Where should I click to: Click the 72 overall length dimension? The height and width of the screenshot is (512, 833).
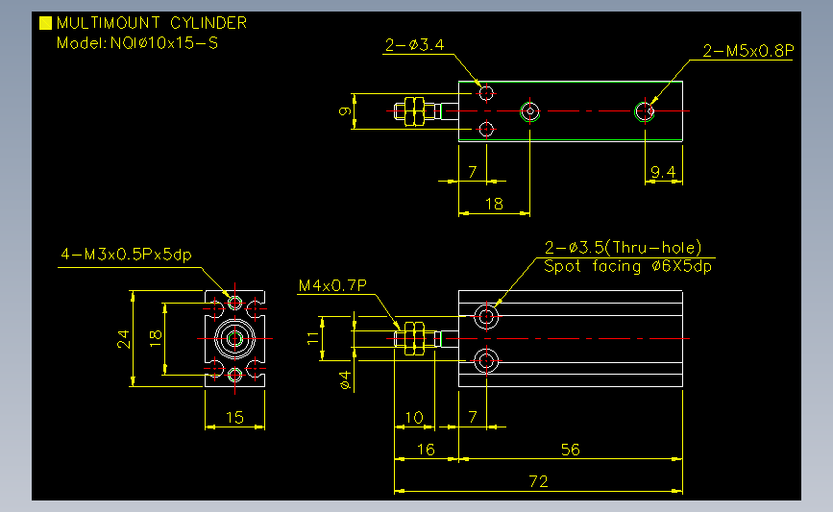(538, 481)
